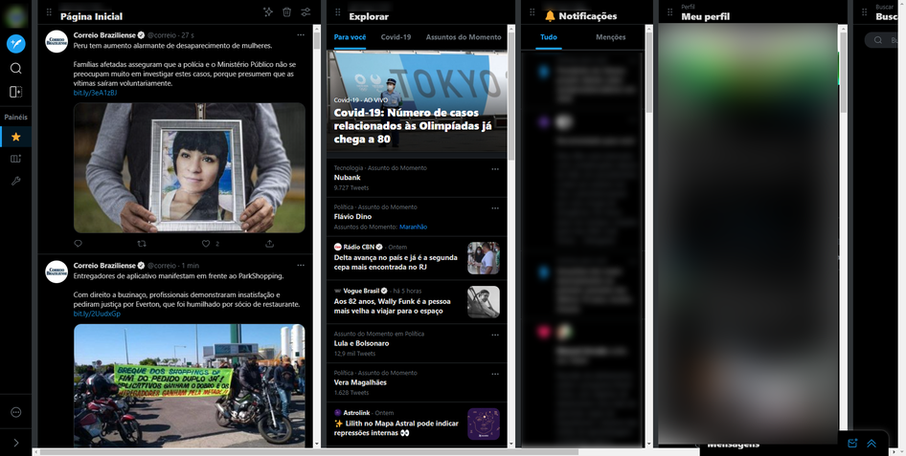Screen dimensions: 906x456
Task: Open the Astrolink purple thumbnail
Action: (x=484, y=423)
